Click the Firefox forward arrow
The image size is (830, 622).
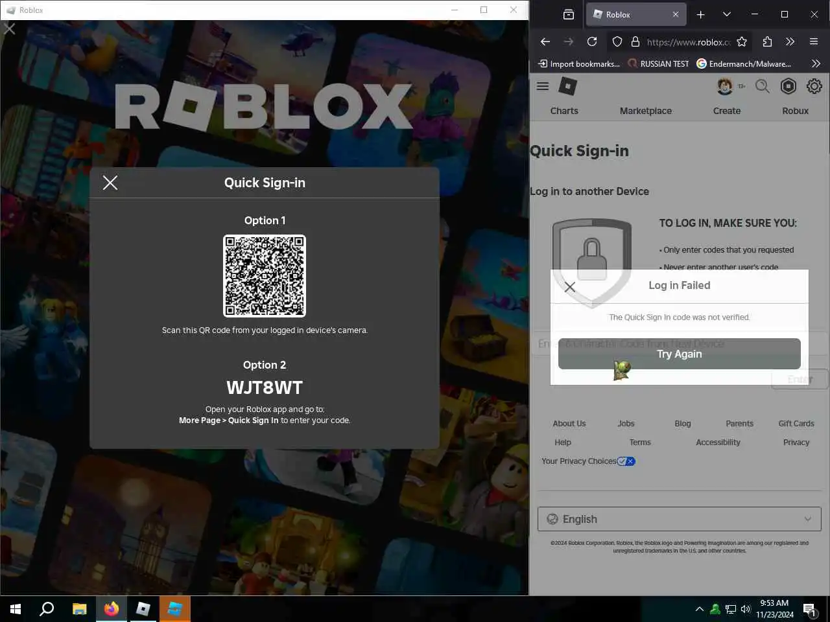(x=569, y=41)
